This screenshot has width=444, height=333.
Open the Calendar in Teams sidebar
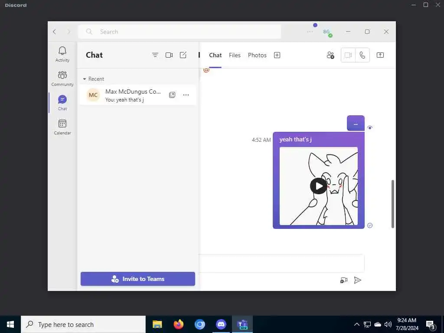point(62,127)
